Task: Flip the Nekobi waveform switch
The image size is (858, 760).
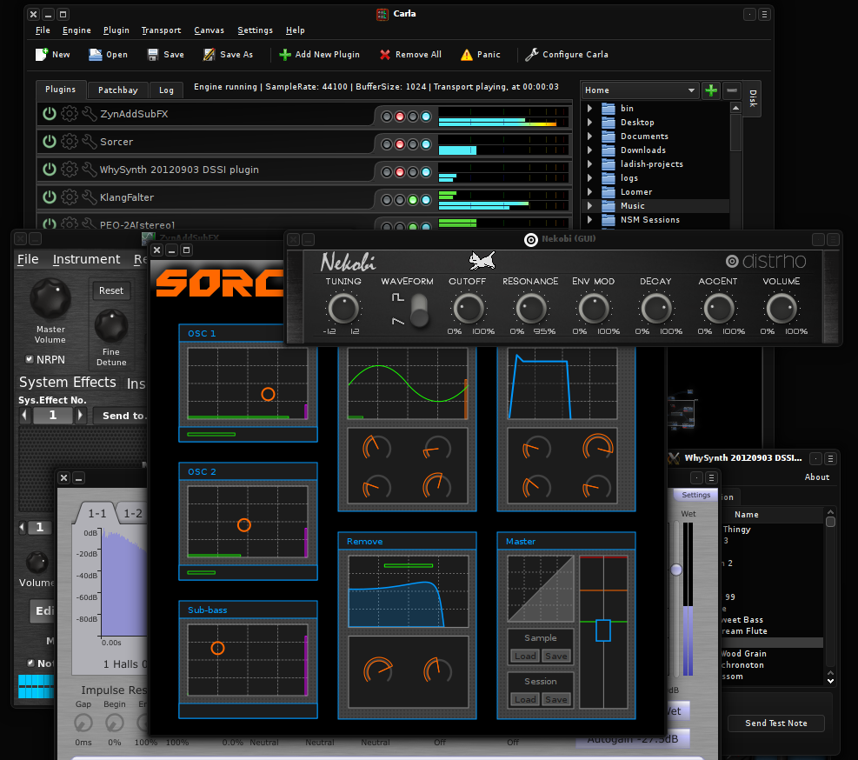Action: (x=420, y=310)
